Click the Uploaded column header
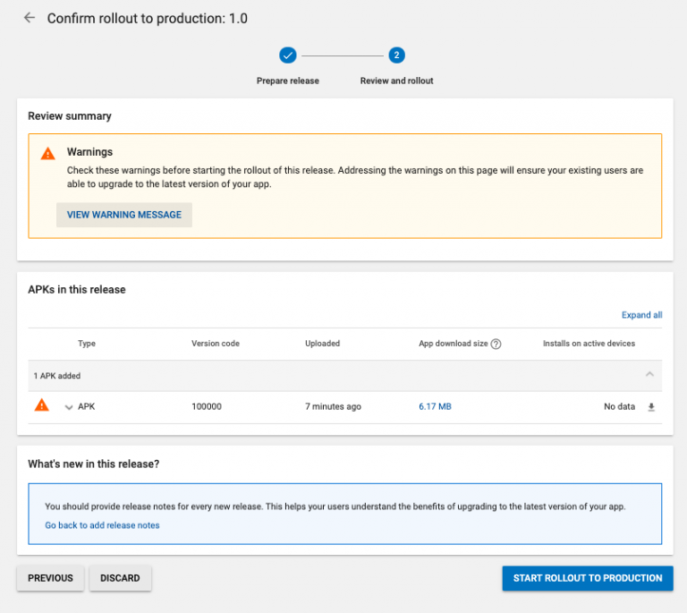 click(x=322, y=344)
